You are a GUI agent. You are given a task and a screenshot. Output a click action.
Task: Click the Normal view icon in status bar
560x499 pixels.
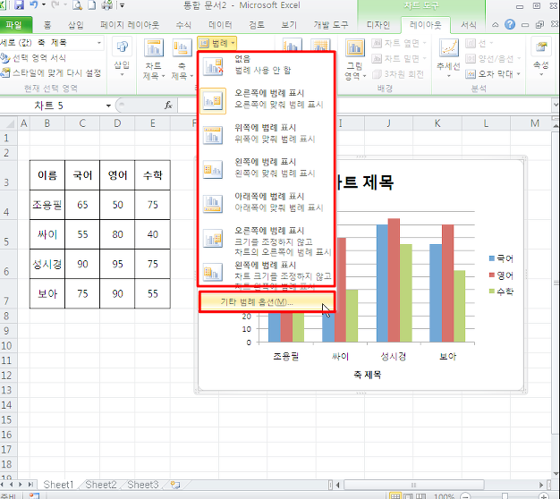[395, 496]
